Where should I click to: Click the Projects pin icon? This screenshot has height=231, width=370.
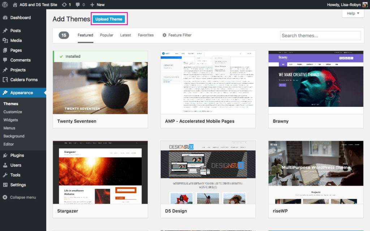coord(5,70)
